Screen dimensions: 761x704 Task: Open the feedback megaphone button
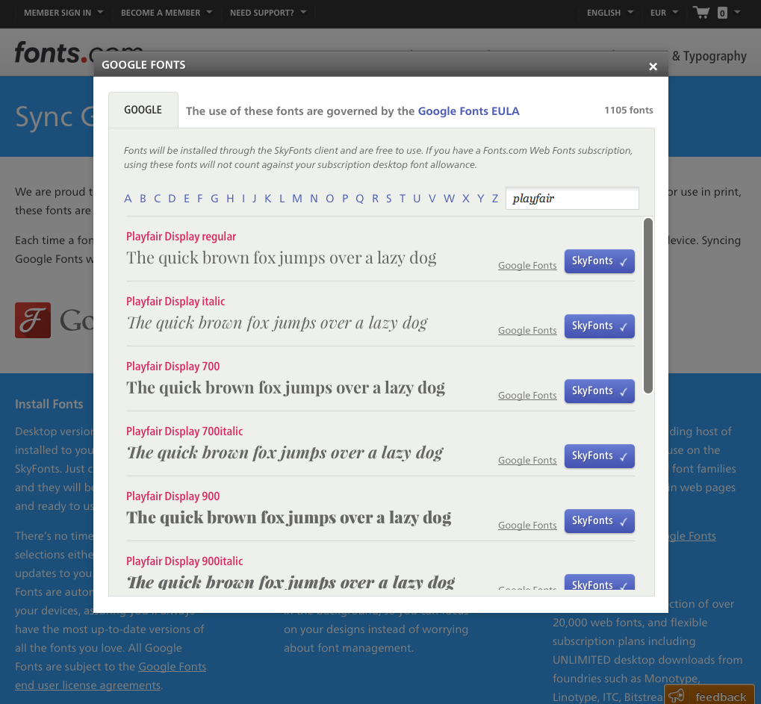click(x=709, y=696)
